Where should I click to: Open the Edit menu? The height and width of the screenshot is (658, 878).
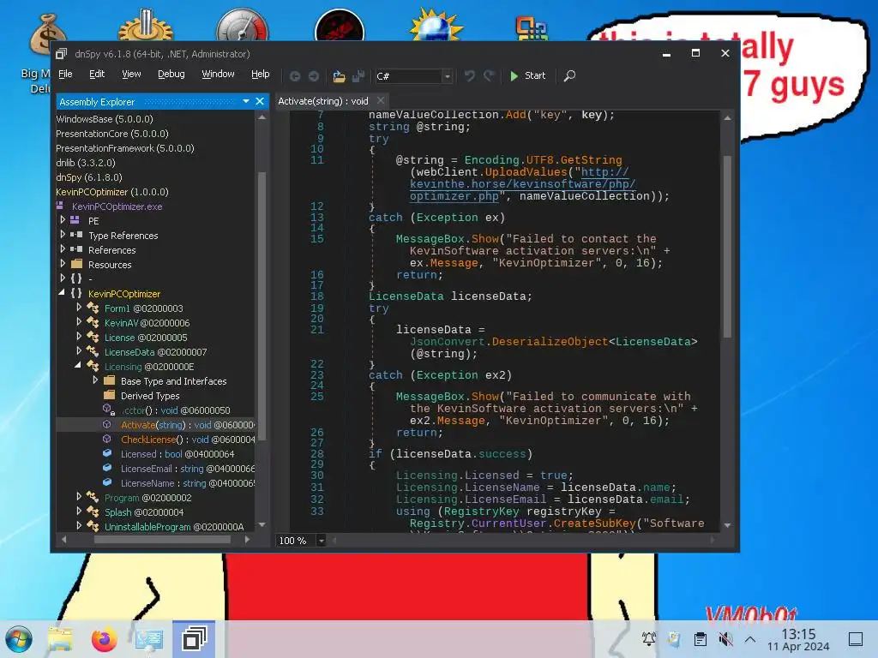point(97,74)
